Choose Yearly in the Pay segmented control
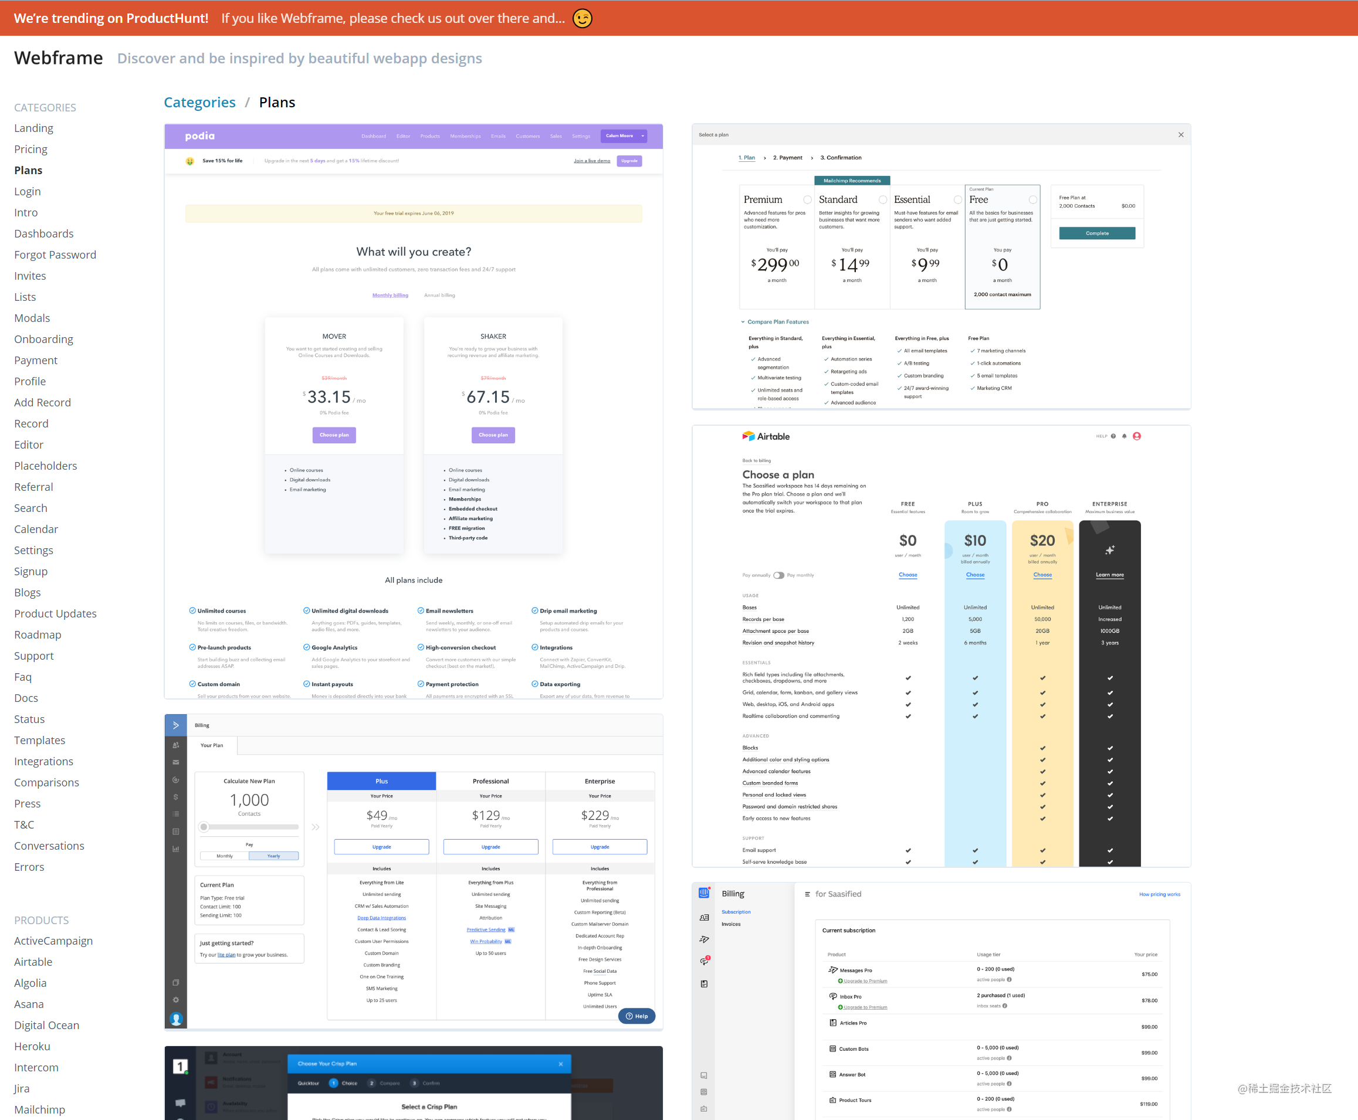The height and width of the screenshot is (1120, 1358). click(274, 856)
